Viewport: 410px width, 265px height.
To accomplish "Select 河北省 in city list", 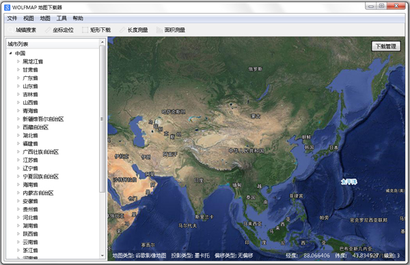I will click(30, 217).
